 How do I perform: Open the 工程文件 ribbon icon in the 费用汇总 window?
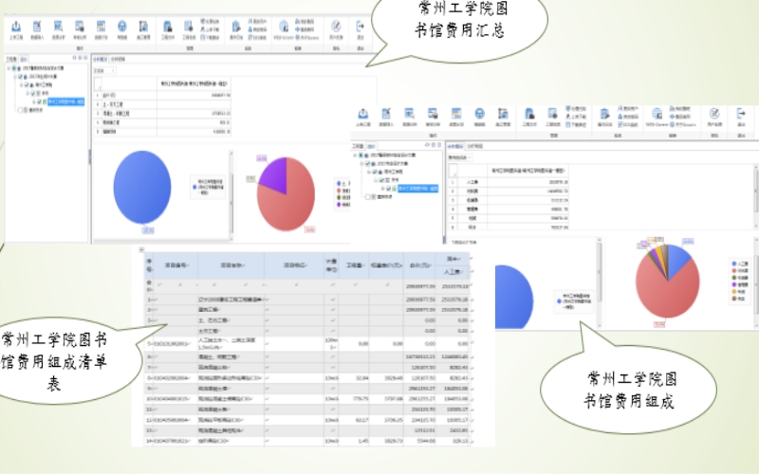click(168, 27)
